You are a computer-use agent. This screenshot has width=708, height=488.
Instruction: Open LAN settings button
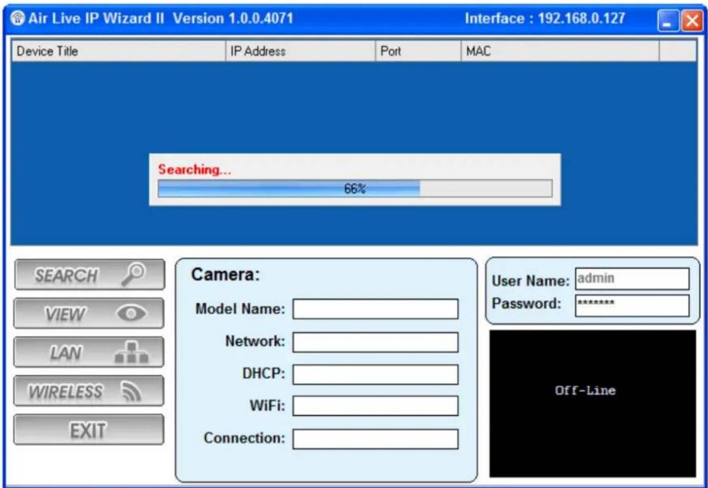point(88,352)
